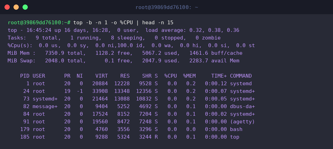Click VIRT value 20884 for systemd
333x149 pixels.
tap(100, 84)
